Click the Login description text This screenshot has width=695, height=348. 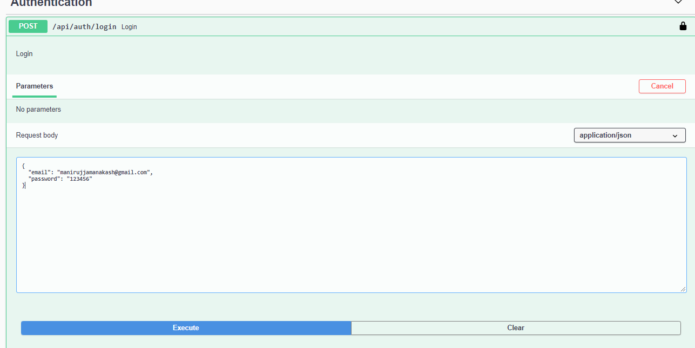pyautogui.click(x=24, y=54)
